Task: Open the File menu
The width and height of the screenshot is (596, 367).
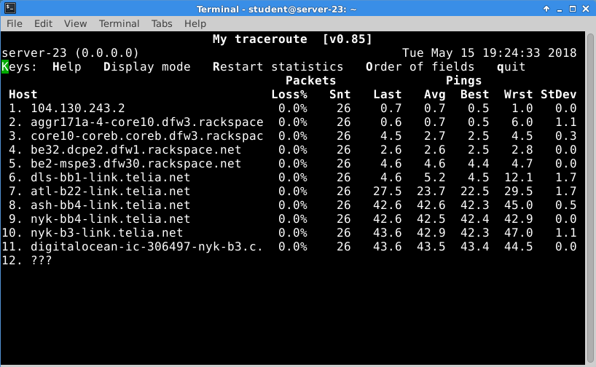Action: [15, 23]
